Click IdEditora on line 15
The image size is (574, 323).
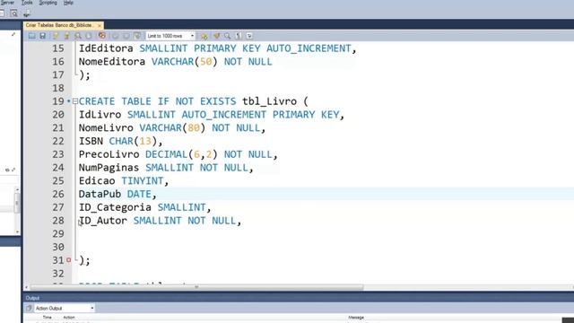(x=106, y=48)
